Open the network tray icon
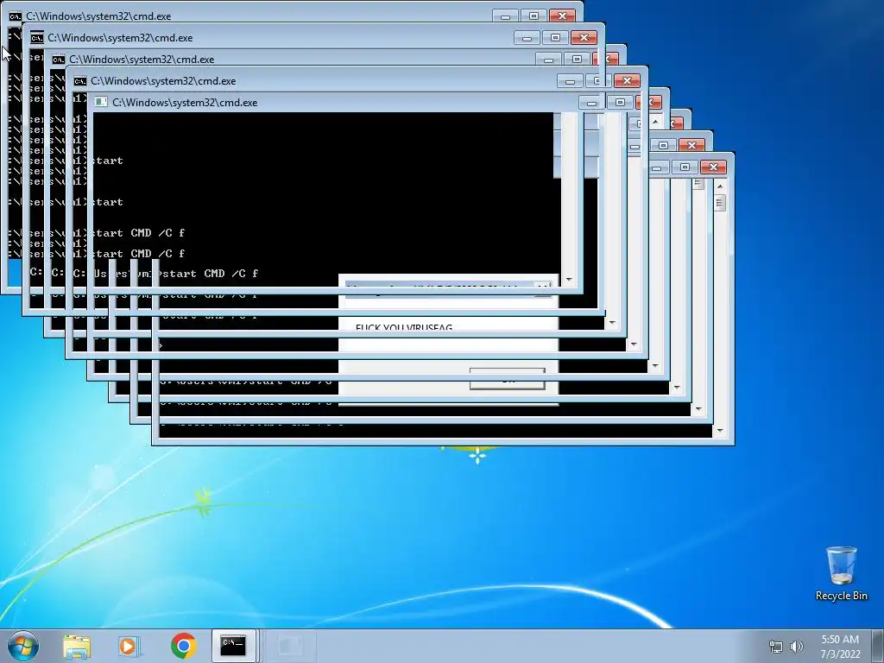The width and height of the screenshot is (884, 663). pyautogui.click(x=776, y=647)
